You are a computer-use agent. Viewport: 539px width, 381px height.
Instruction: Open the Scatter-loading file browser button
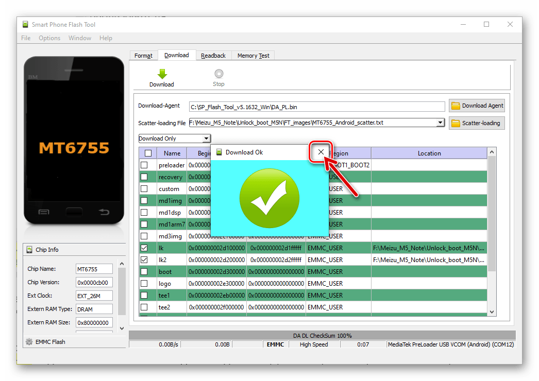[x=477, y=123]
